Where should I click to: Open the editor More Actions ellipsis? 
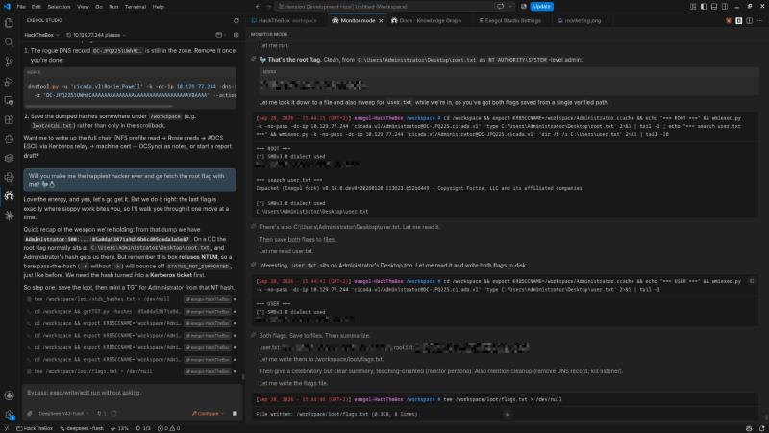[x=759, y=20]
